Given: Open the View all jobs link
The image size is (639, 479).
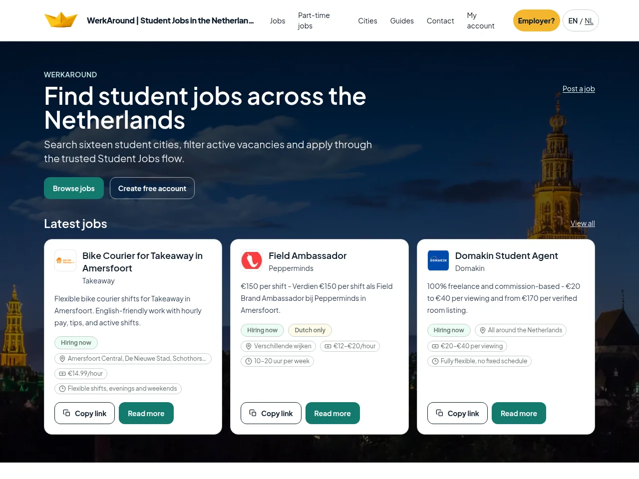Looking at the screenshot, I should (583, 224).
